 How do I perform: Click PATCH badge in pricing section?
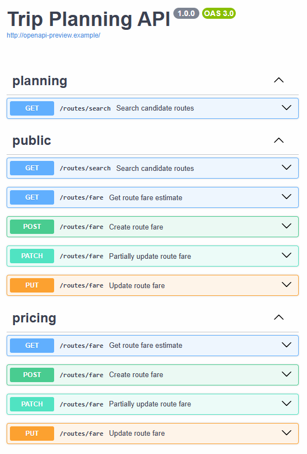point(32,404)
